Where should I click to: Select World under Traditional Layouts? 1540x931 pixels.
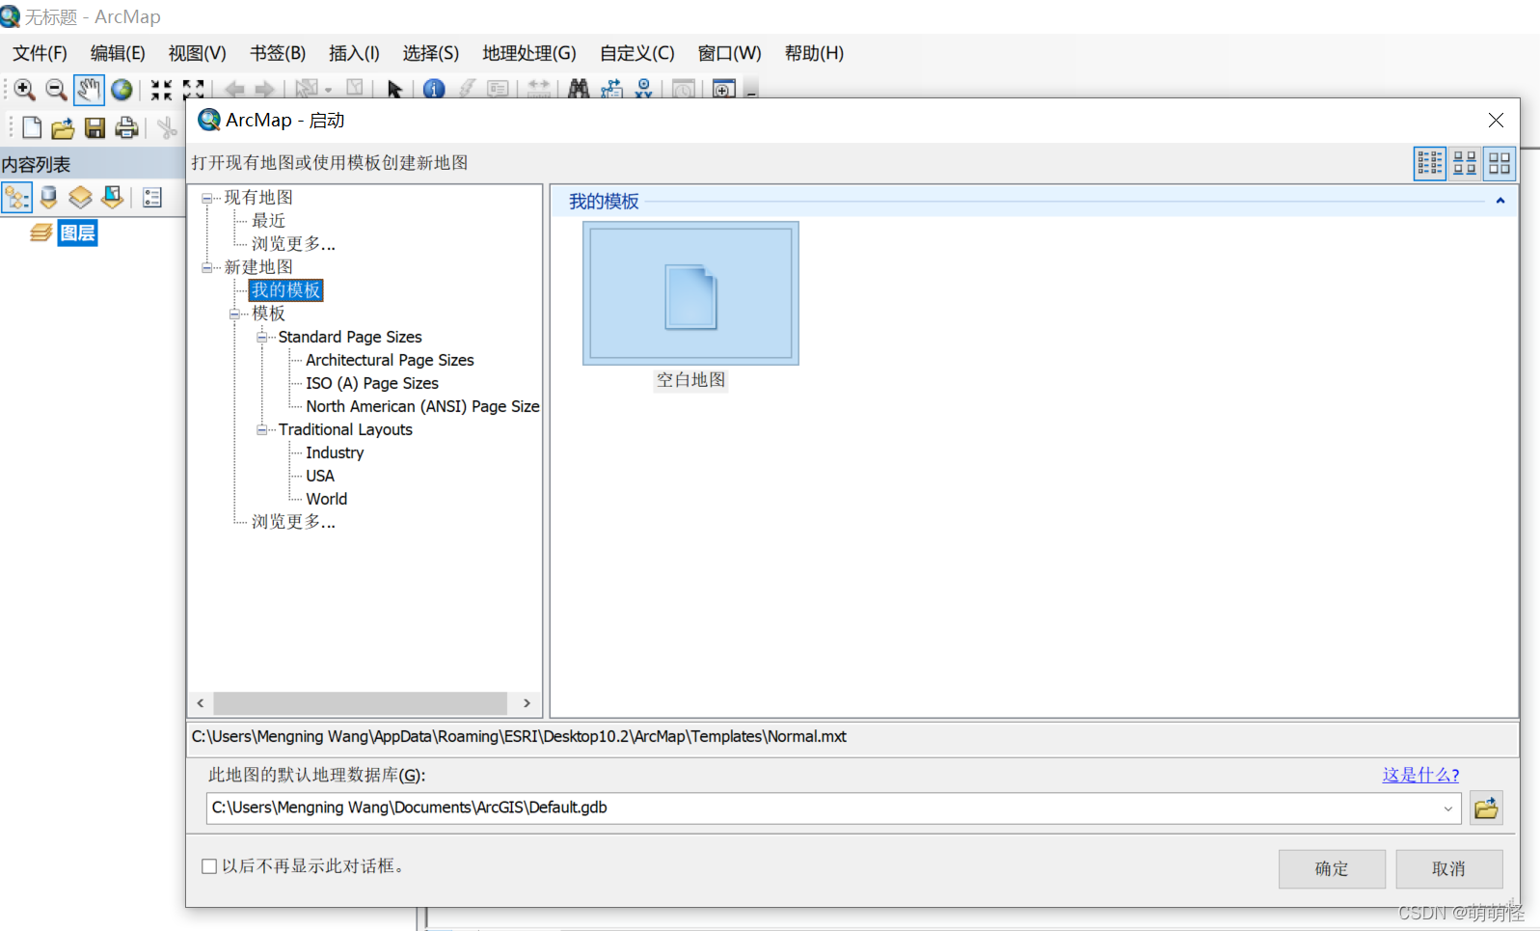(326, 499)
